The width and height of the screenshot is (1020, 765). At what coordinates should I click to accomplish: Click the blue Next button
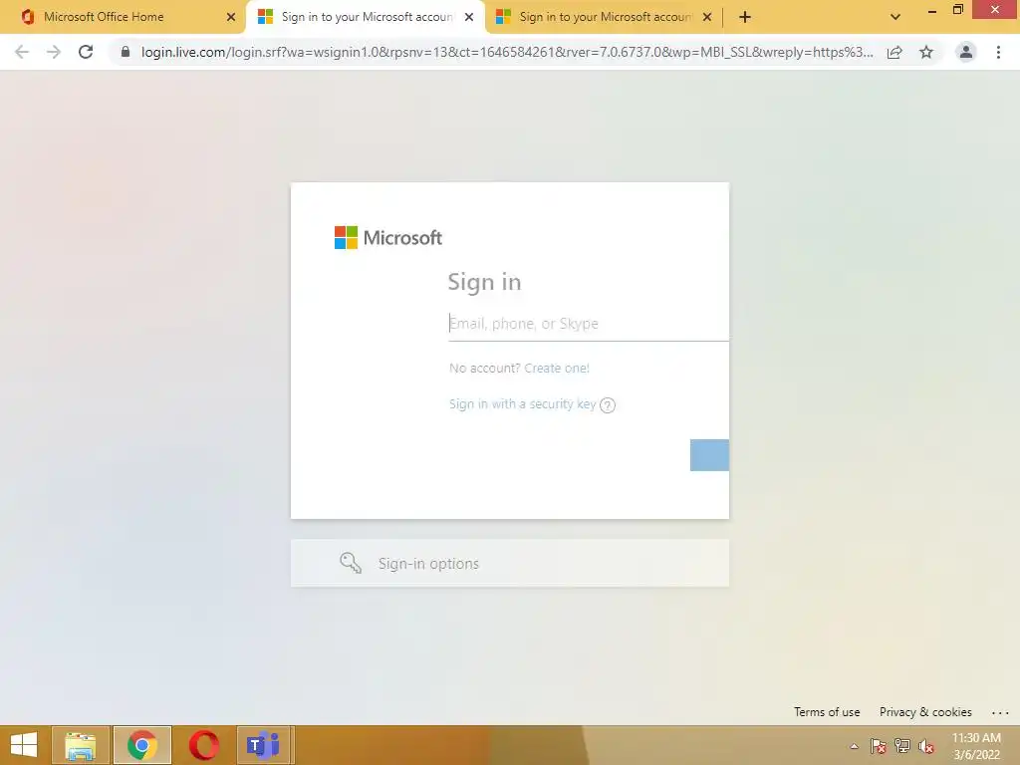coord(709,454)
